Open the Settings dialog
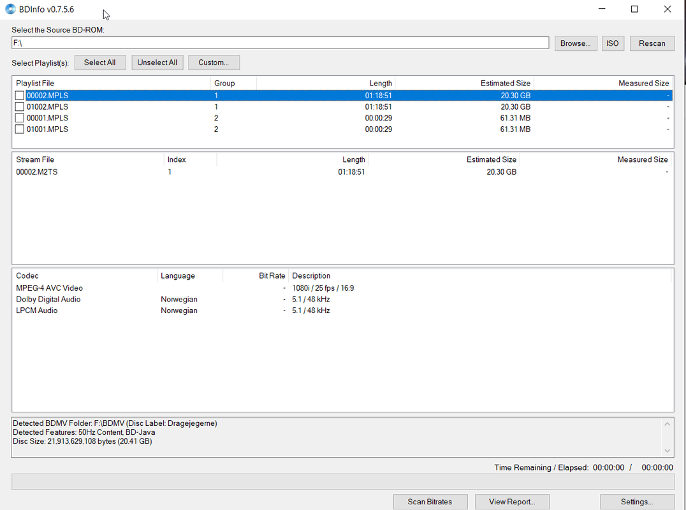Screen dimensions: 686x510 (x=637, y=502)
